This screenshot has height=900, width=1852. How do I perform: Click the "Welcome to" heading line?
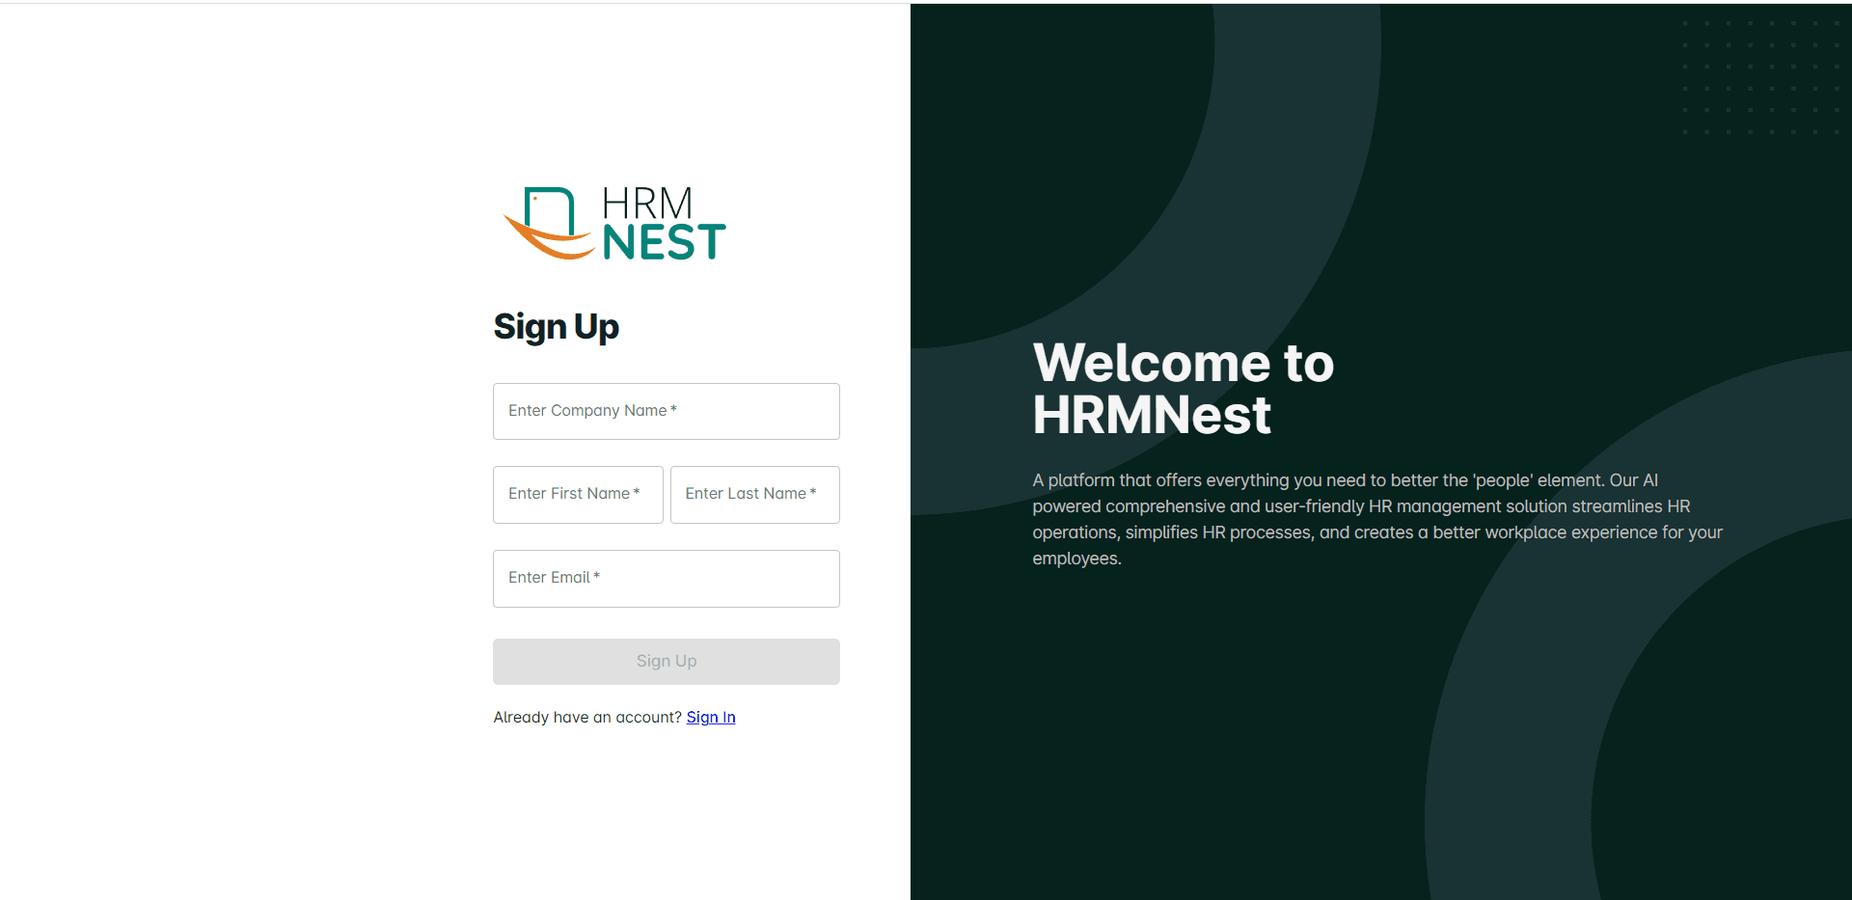[1183, 364]
